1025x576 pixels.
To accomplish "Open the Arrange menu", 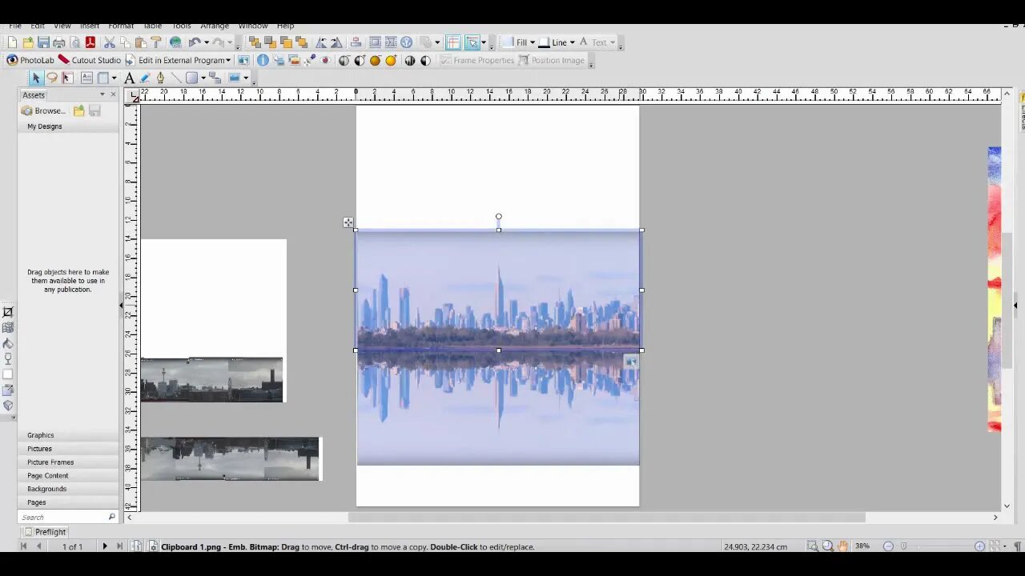I will click(x=215, y=26).
